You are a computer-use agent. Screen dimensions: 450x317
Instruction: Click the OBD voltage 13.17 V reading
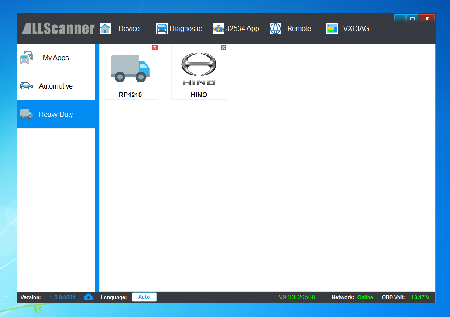click(420, 297)
